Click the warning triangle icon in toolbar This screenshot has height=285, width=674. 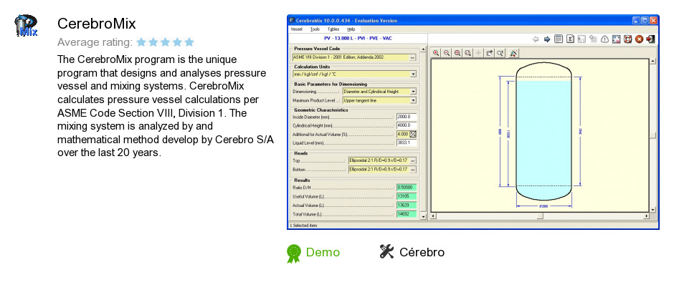click(604, 39)
